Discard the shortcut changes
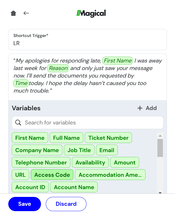The height and width of the screenshot is (213, 175). [x=66, y=204]
